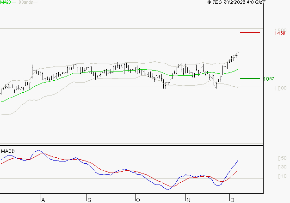The height and width of the screenshot is (203, 290).
Task: Click the MA20 legend label
Action: (x=6, y=2)
